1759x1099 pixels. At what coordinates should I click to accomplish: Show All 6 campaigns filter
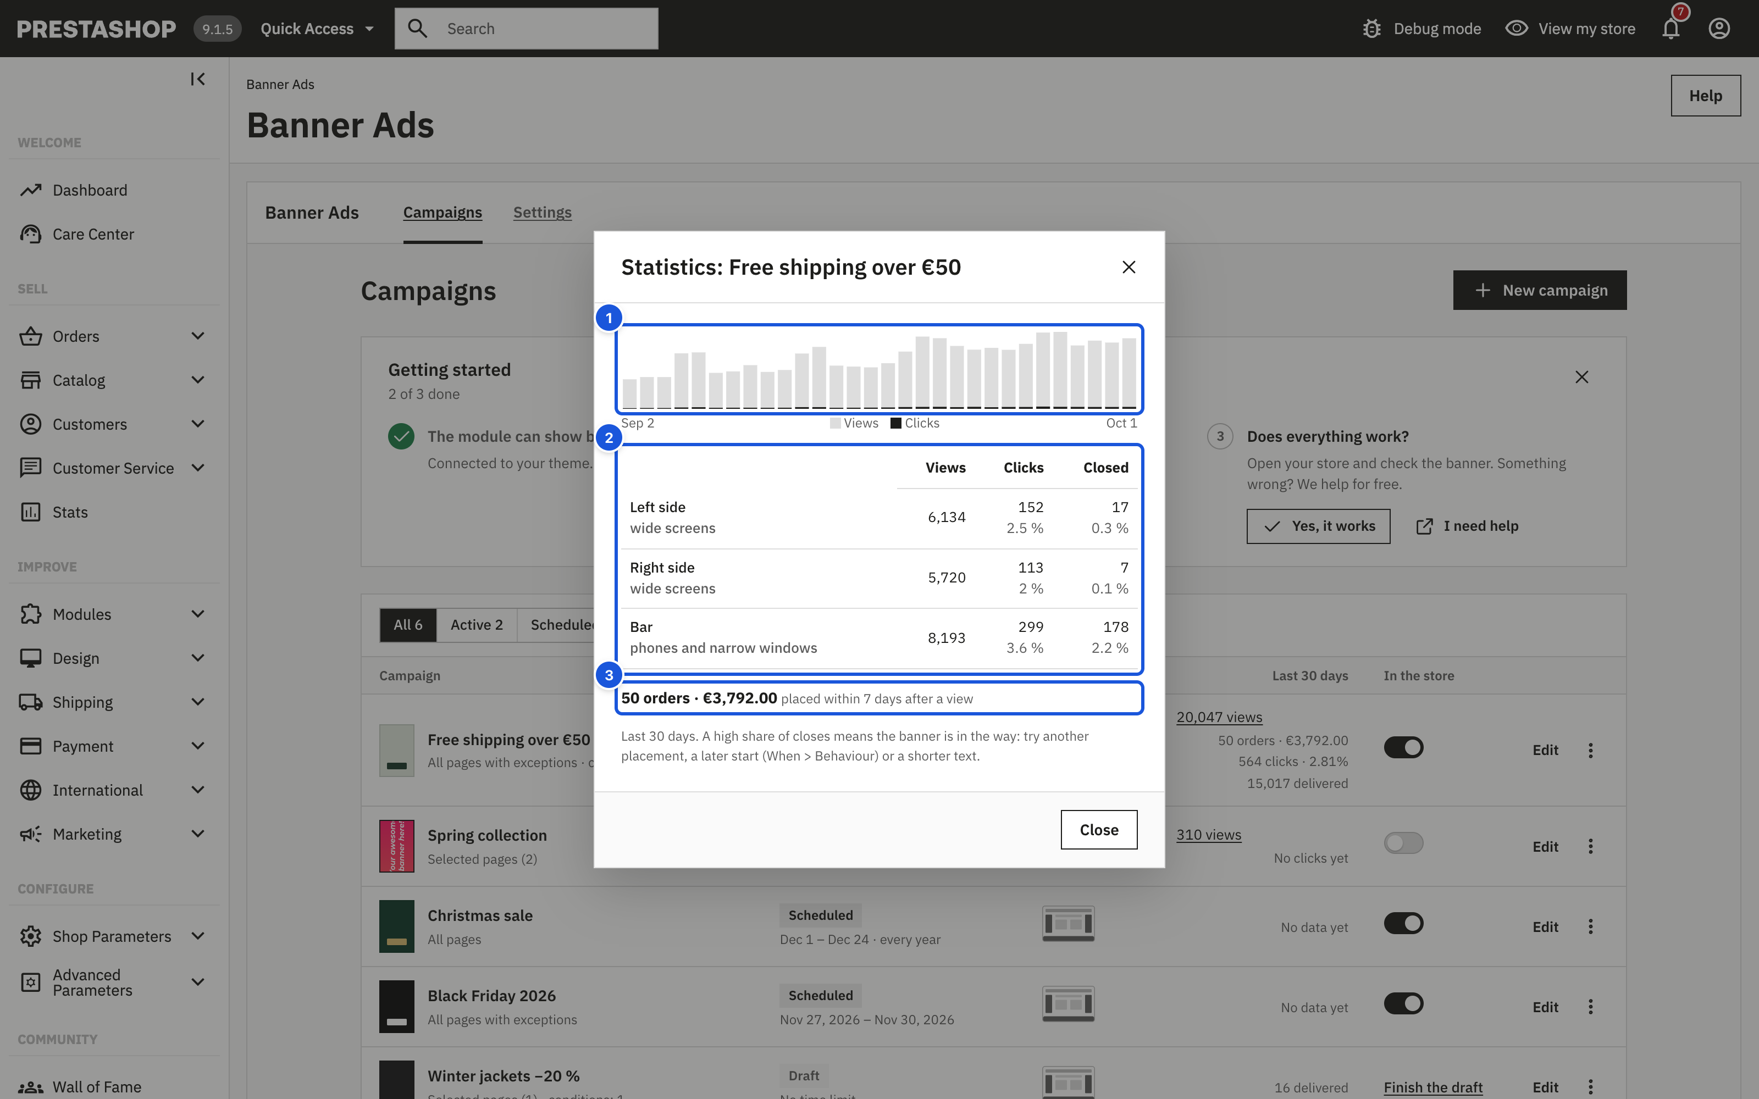tap(408, 625)
